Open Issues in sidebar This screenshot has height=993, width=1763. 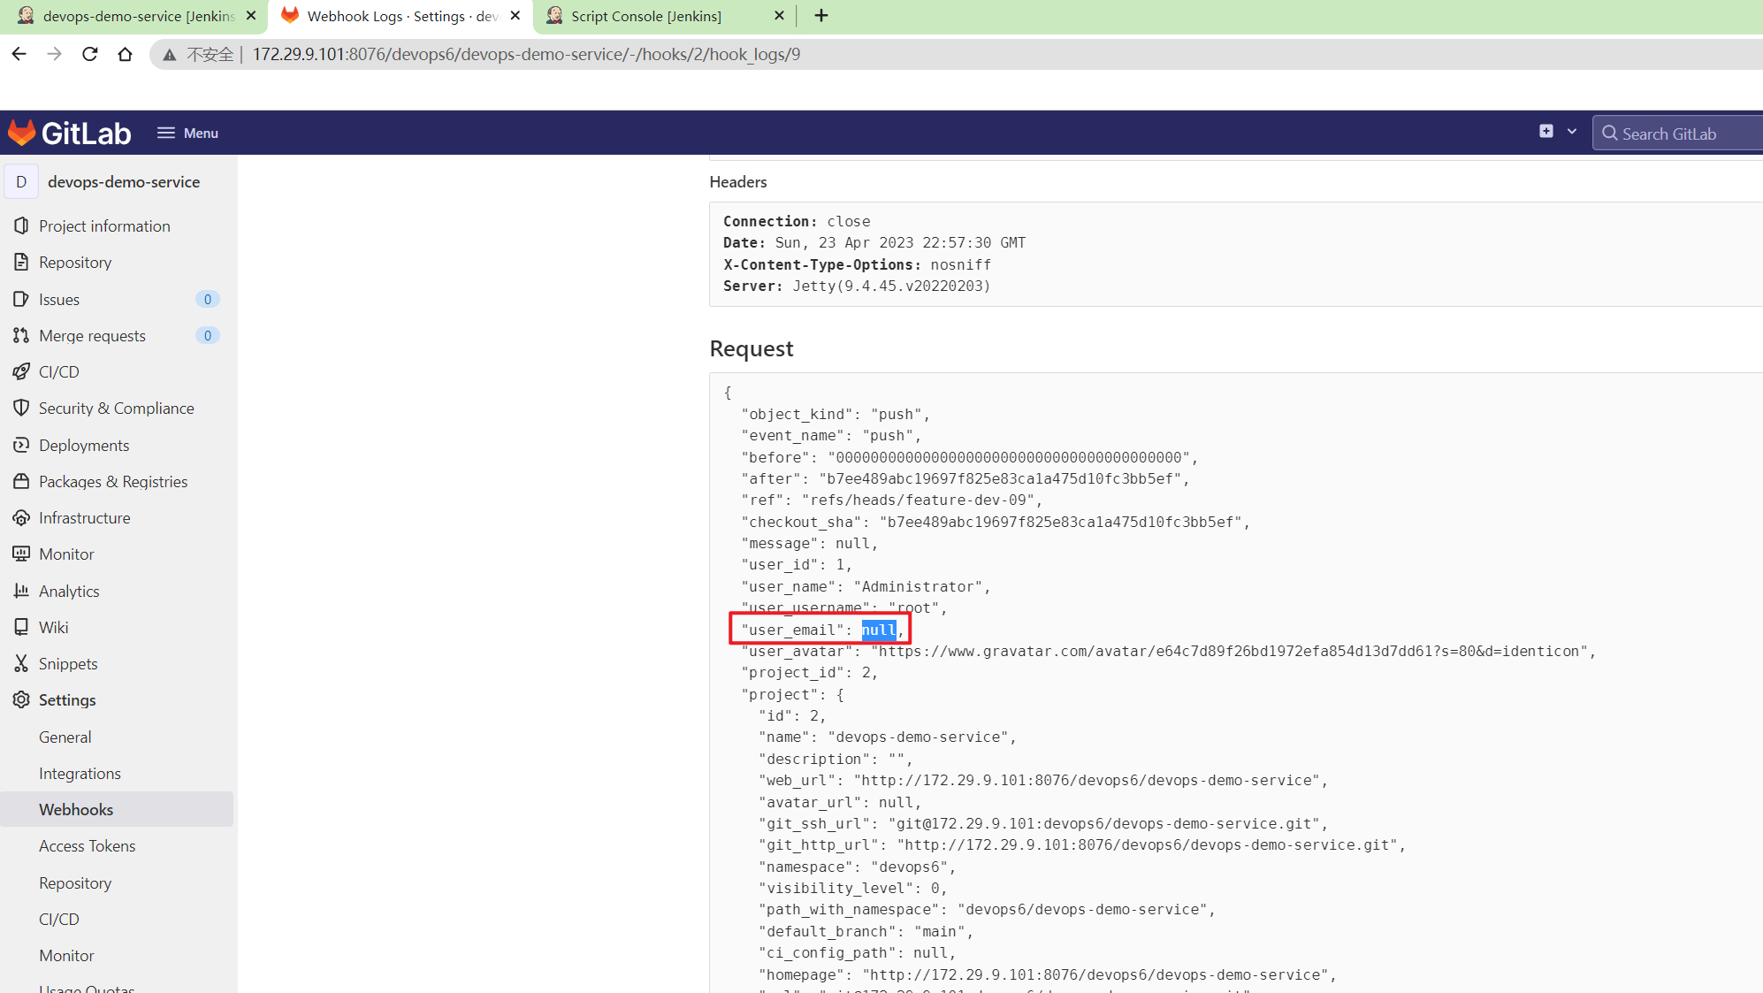59,300
